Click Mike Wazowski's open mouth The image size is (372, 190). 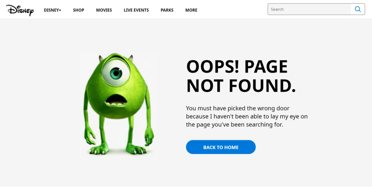[x=117, y=100]
